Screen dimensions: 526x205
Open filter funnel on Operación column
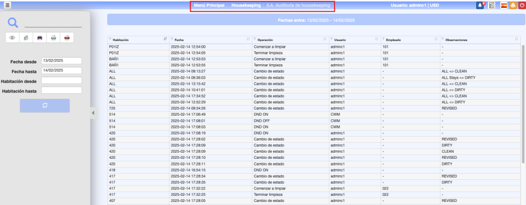coord(255,39)
